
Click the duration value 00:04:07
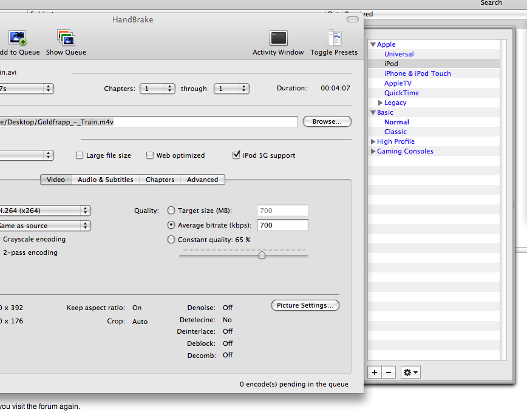335,88
